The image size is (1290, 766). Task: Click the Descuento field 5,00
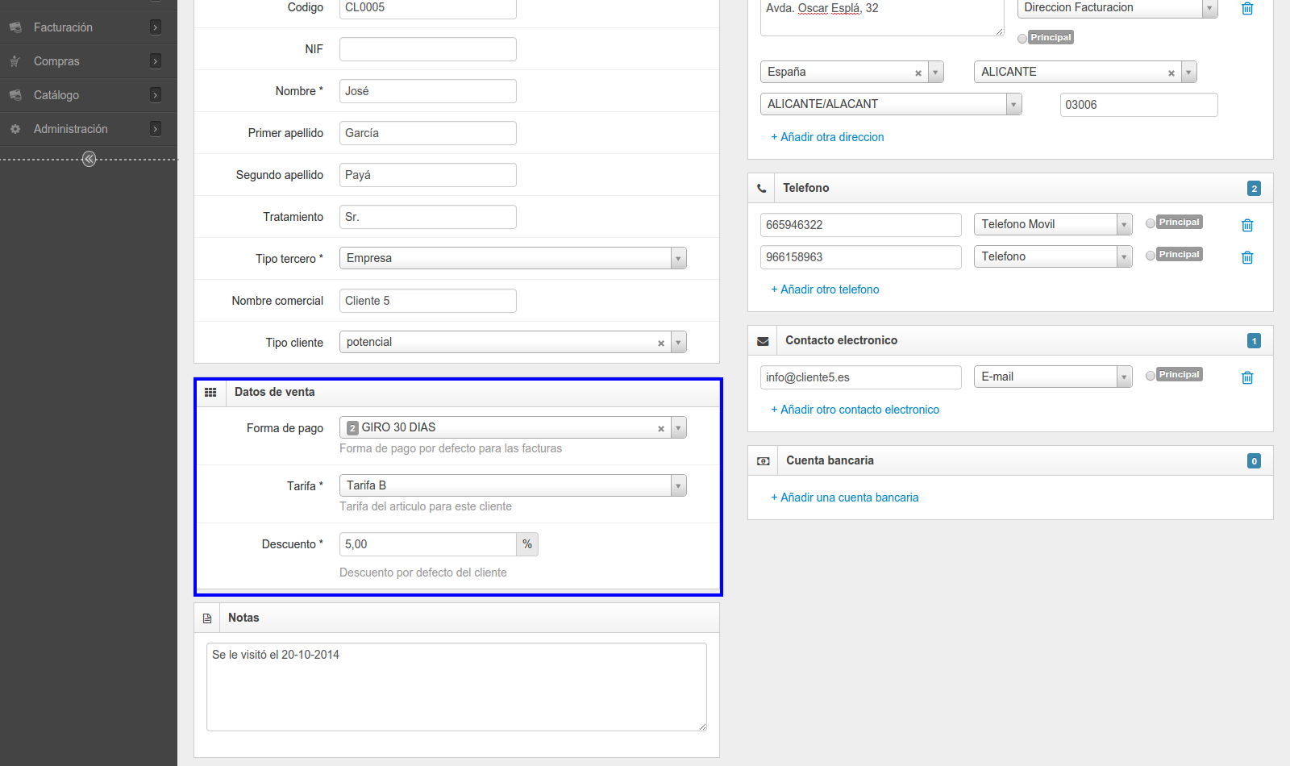point(428,544)
